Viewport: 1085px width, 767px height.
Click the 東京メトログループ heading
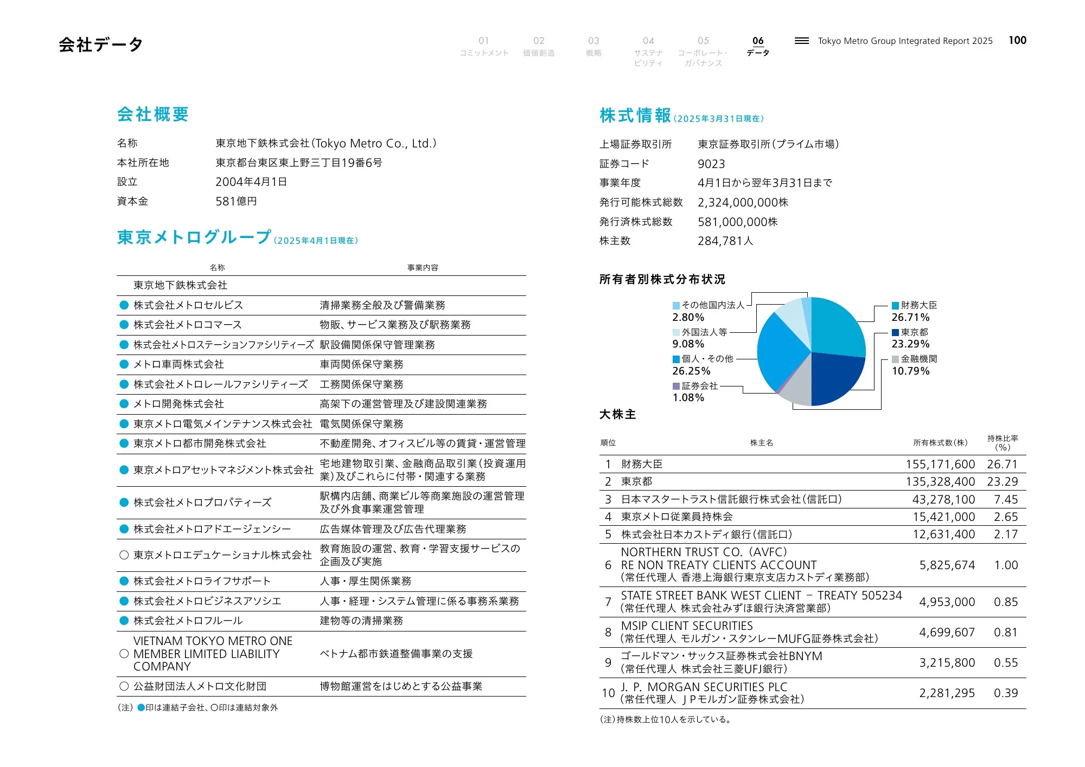pos(194,237)
